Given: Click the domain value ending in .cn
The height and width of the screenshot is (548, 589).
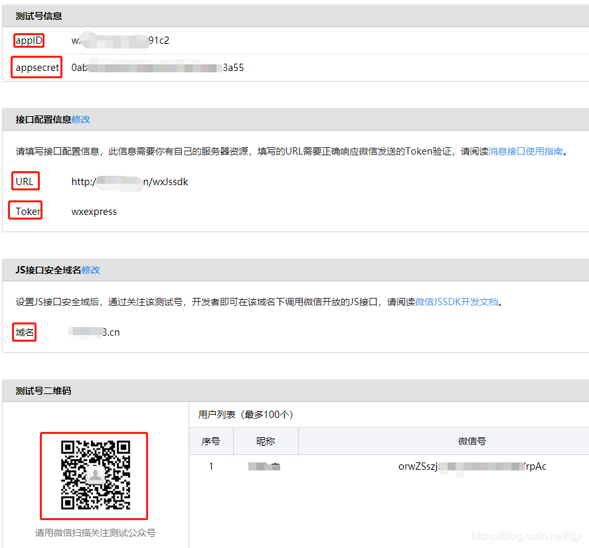Looking at the screenshot, I should (94, 332).
